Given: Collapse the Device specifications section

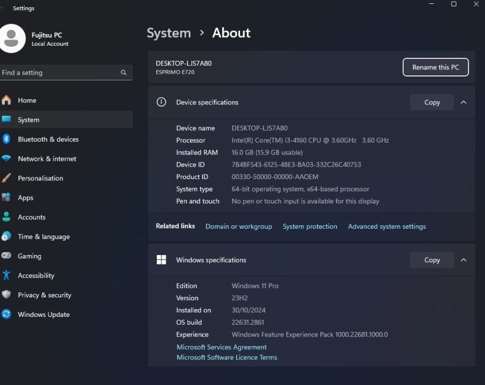Looking at the screenshot, I should tap(463, 103).
